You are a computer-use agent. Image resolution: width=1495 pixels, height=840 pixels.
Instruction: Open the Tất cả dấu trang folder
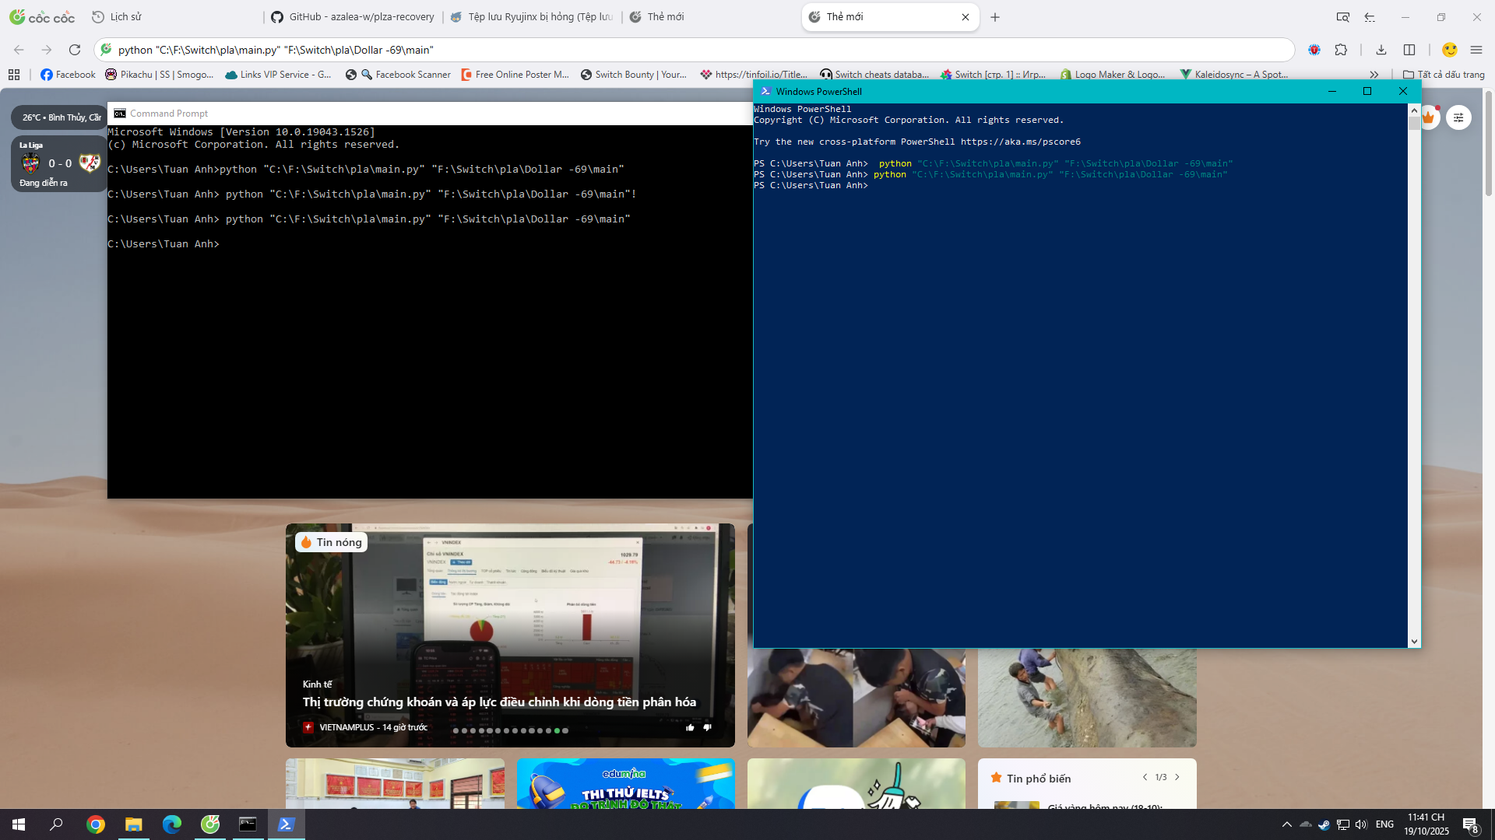click(x=1444, y=75)
